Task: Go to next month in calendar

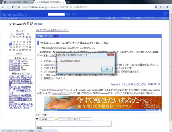Action: (x=28, y=34)
